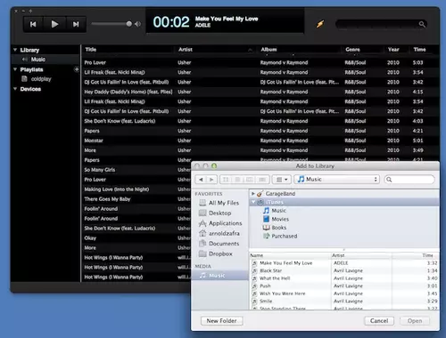
Task: Select Desktop in Favorites sidebar
Action: (x=219, y=213)
